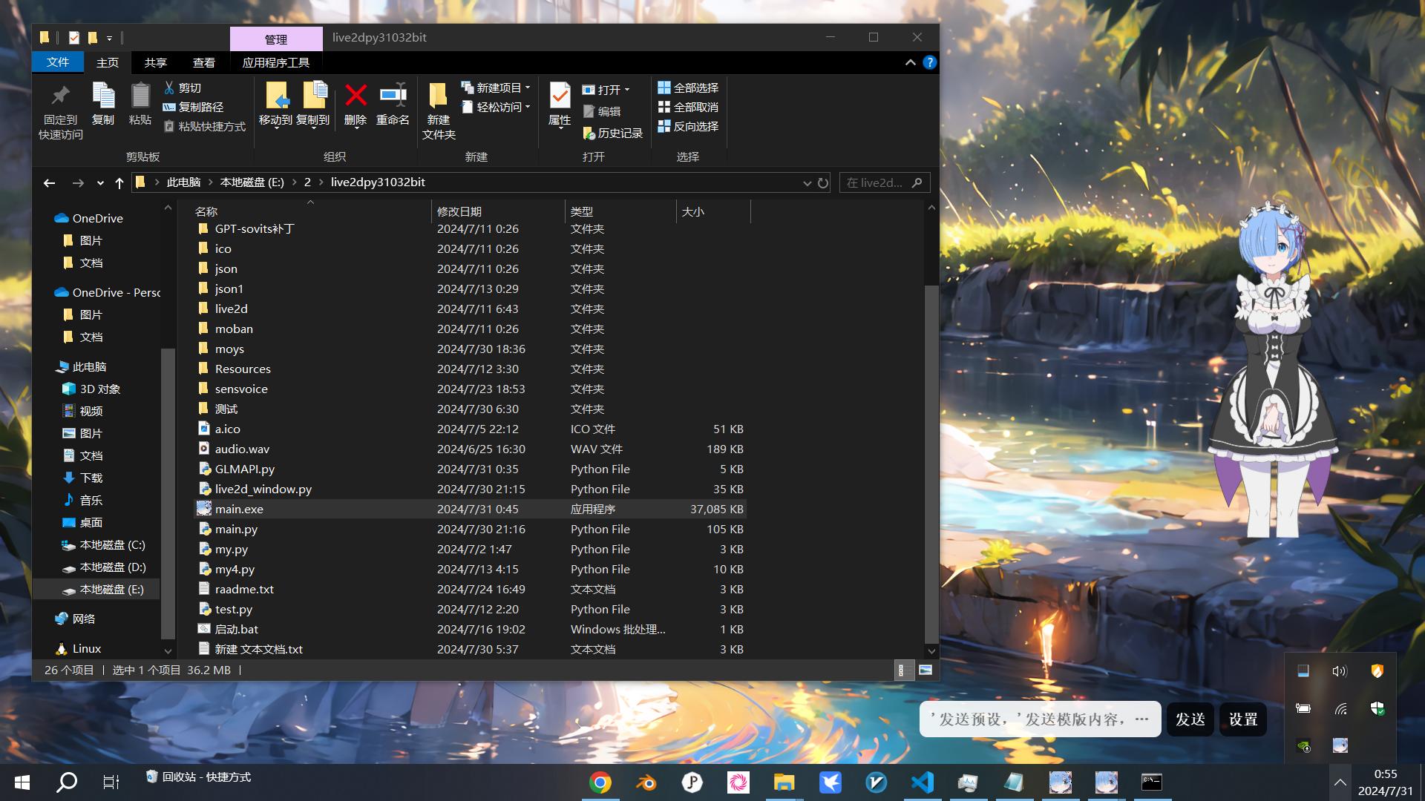Click breadcrumb 此电脑 in address bar
Image resolution: width=1425 pixels, height=801 pixels.
183,182
